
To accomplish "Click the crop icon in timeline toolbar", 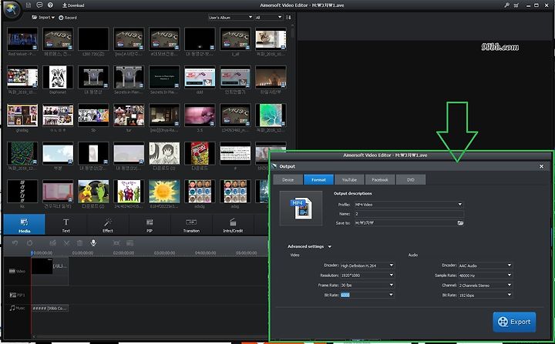I will tap(116, 243).
